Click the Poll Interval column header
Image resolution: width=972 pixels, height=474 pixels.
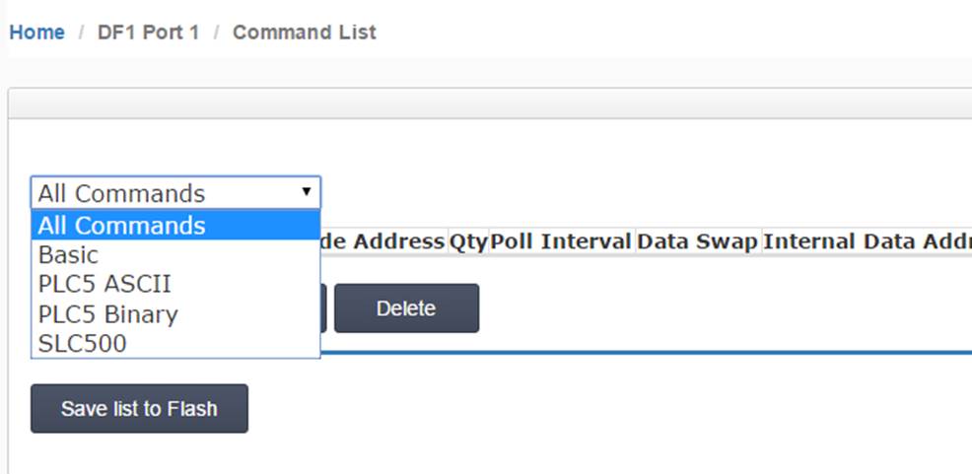561,241
